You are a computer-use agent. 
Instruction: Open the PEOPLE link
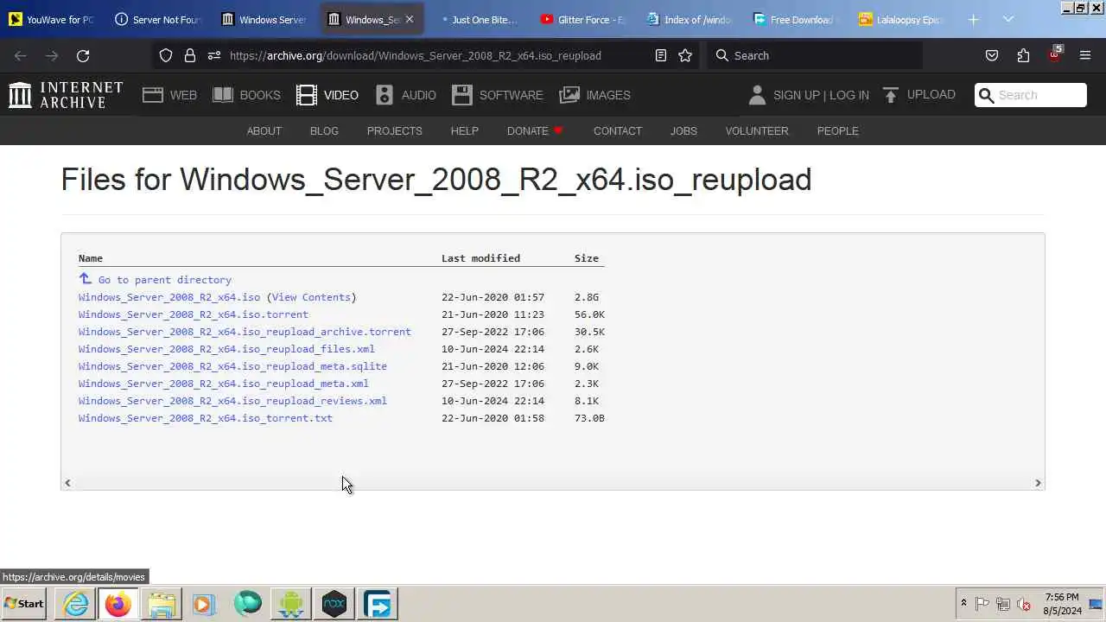[838, 131]
